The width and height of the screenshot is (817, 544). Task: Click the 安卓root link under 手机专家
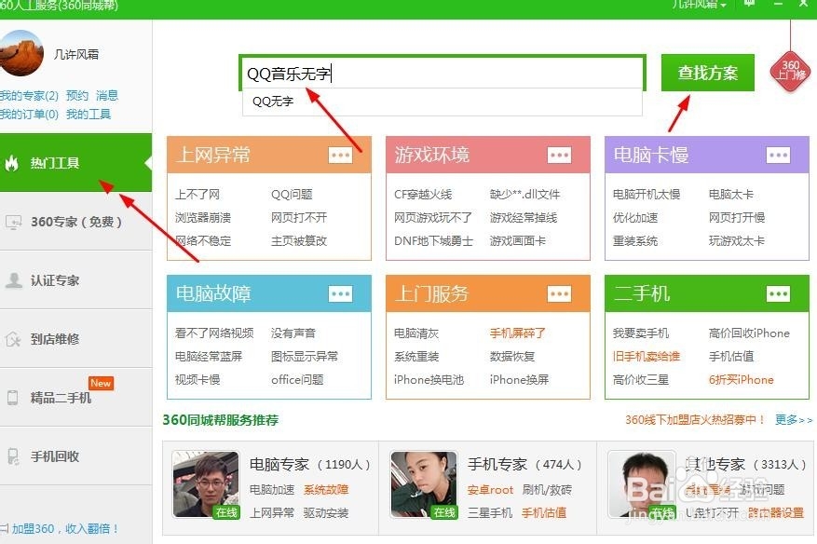coord(490,490)
